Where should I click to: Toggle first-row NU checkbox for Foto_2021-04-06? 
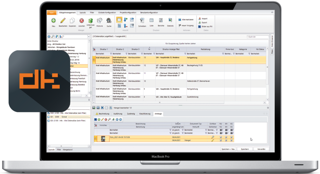(x=221, y=137)
